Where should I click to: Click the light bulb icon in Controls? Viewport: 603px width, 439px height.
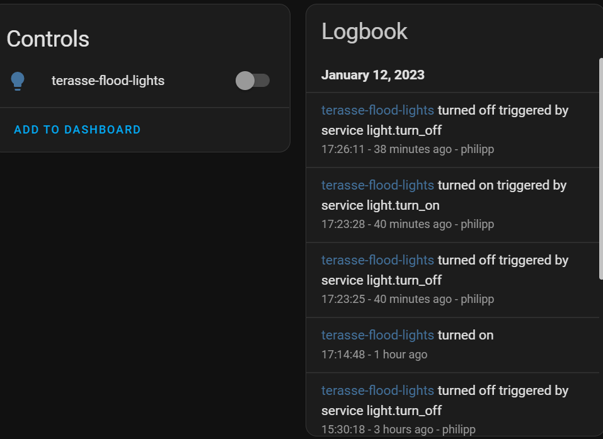18,81
